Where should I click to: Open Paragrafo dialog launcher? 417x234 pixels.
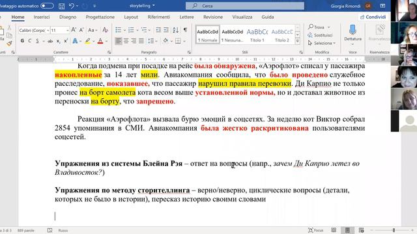tap(189, 52)
